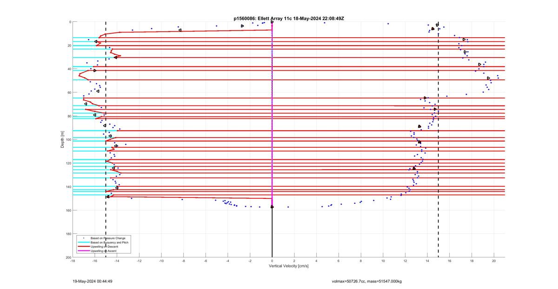Click depth axis tick label '40'

(69, 69)
